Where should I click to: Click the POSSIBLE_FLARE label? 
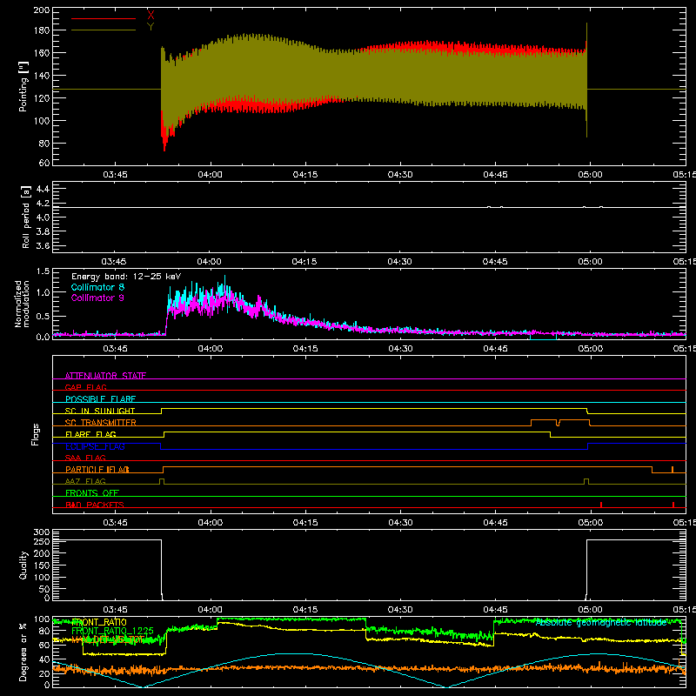coord(100,399)
